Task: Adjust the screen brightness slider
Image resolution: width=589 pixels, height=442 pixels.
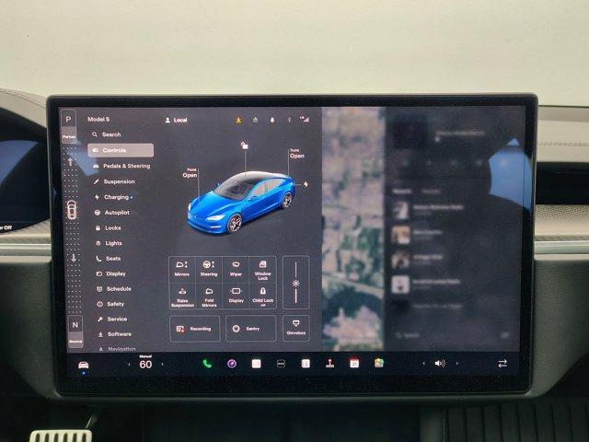Action: click(x=296, y=283)
